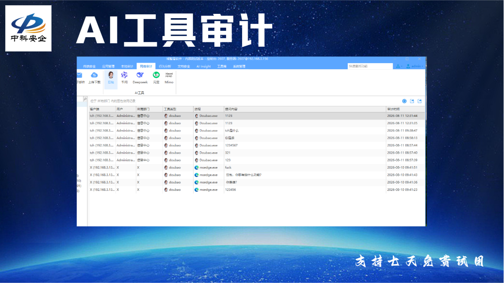
Task: Sort by the 用户 column header
Action: [126, 109]
